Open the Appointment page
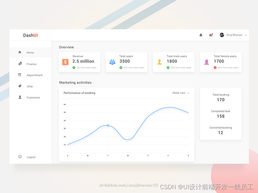The height and width of the screenshot is (193, 258). click(x=35, y=75)
